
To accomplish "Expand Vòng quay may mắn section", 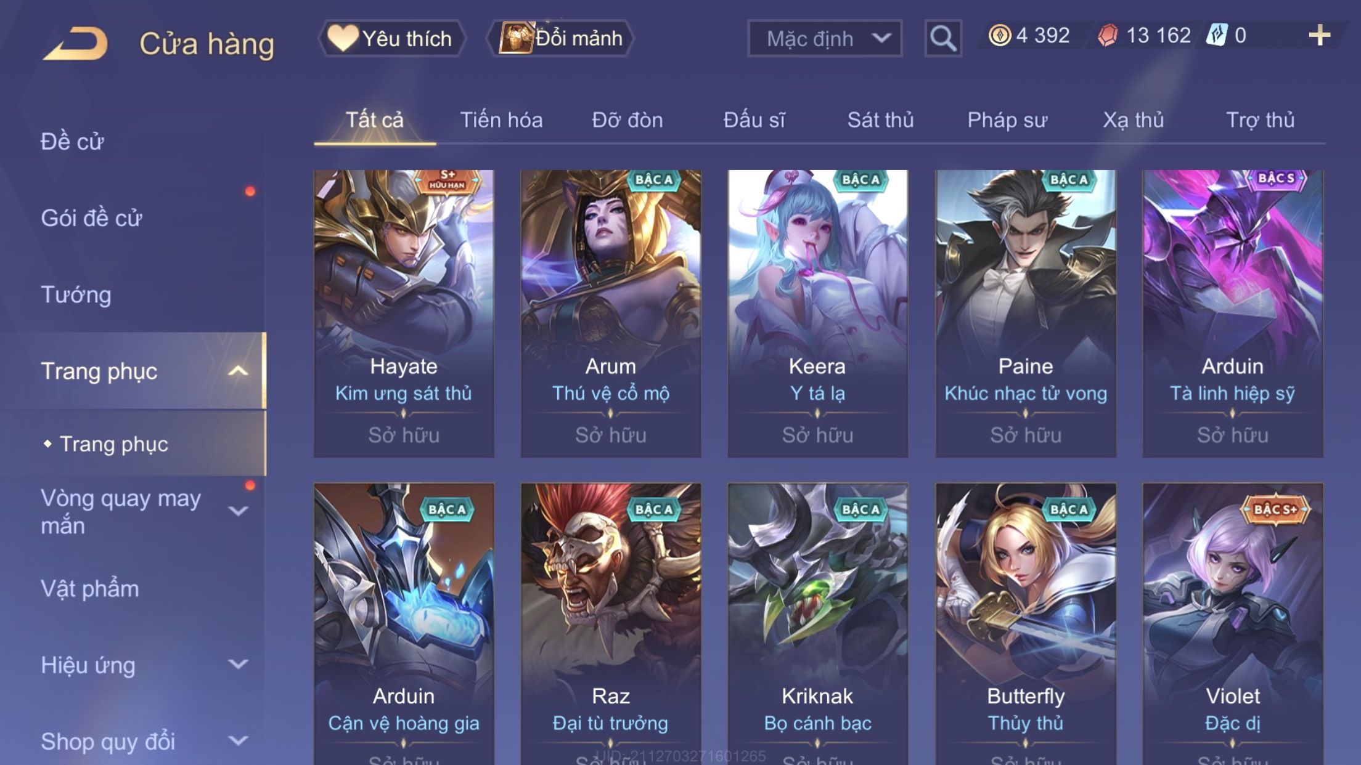I will pos(239,511).
